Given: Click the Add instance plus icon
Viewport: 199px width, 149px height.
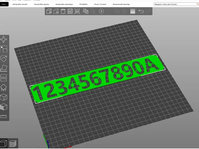Looking at the screenshot, I should [101, 11].
